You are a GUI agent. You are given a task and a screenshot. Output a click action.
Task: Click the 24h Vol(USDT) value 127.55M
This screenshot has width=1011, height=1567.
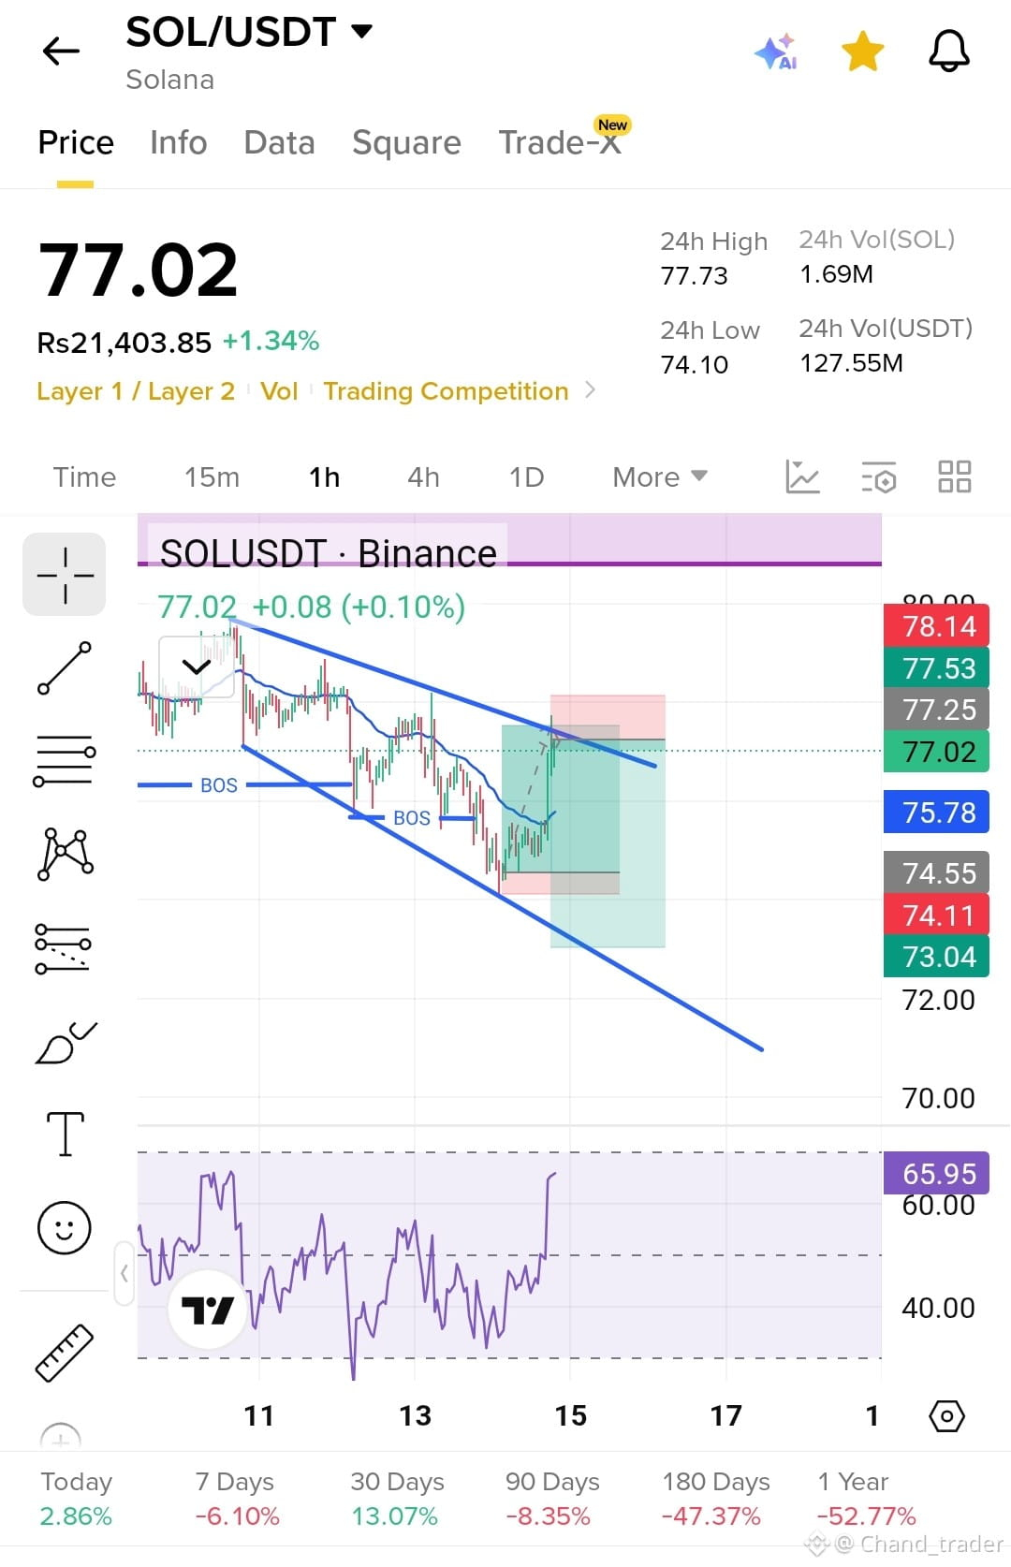point(851,363)
